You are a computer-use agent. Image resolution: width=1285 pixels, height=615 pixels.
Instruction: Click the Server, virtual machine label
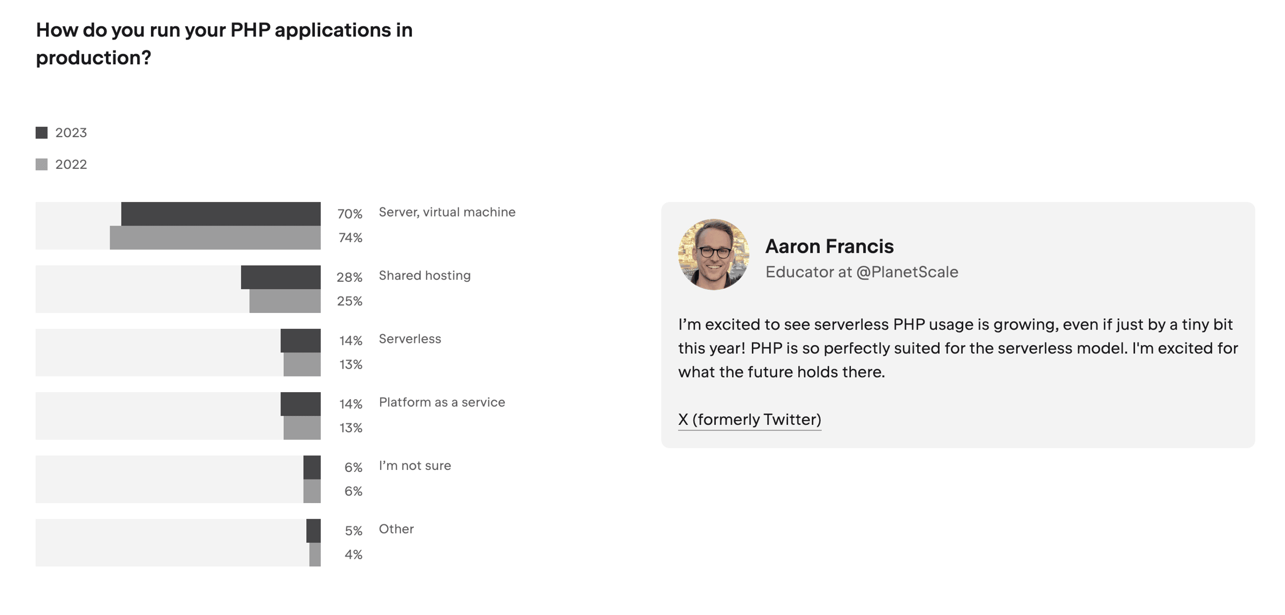[x=447, y=212]
